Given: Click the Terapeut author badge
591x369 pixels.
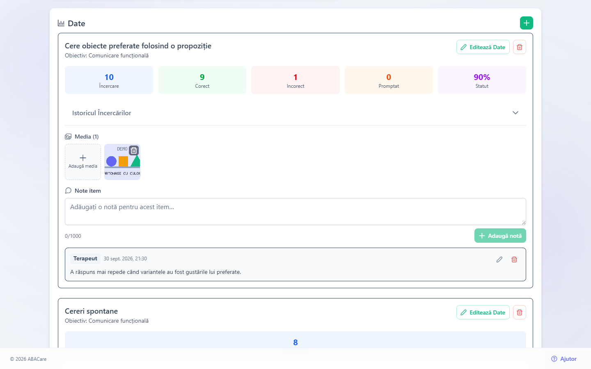Looking at the screenshot, I should pos(85,259).
